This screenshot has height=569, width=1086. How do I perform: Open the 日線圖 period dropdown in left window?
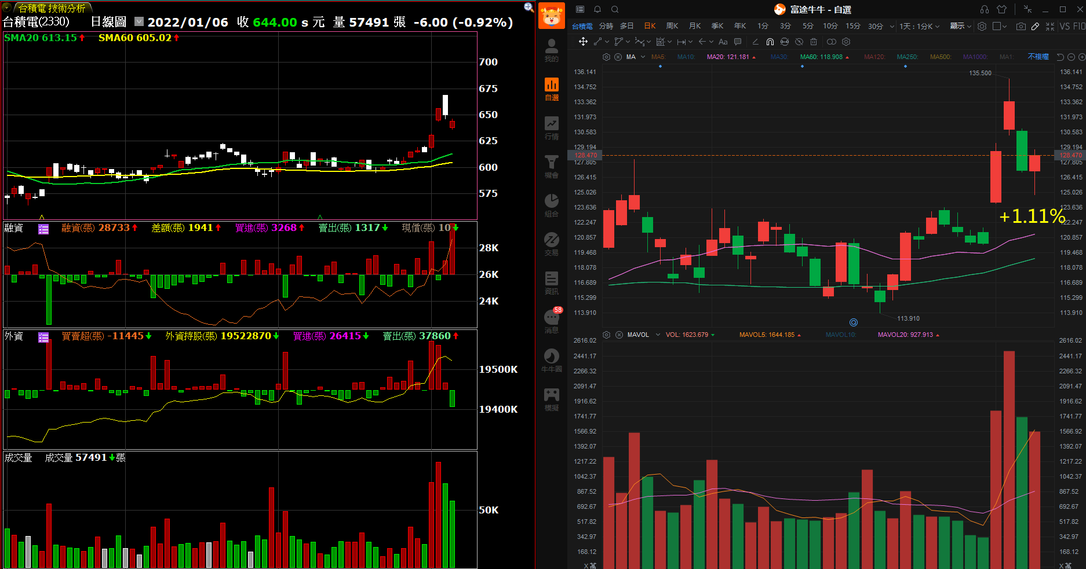tap(139, 21)
